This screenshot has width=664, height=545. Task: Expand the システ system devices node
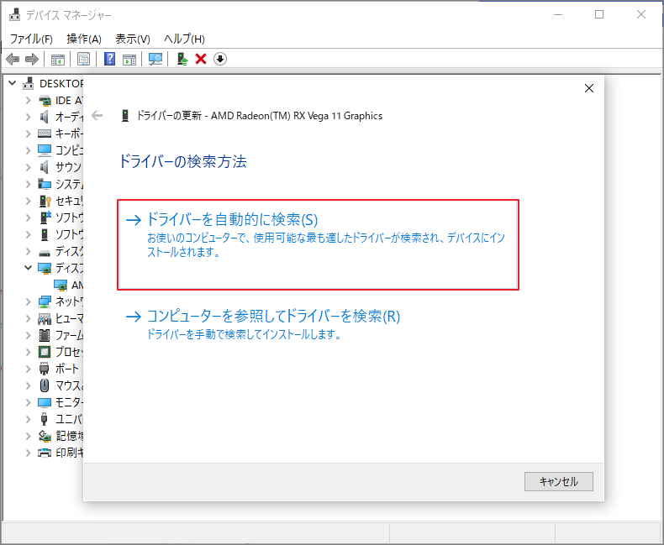(x=29, y=184)
